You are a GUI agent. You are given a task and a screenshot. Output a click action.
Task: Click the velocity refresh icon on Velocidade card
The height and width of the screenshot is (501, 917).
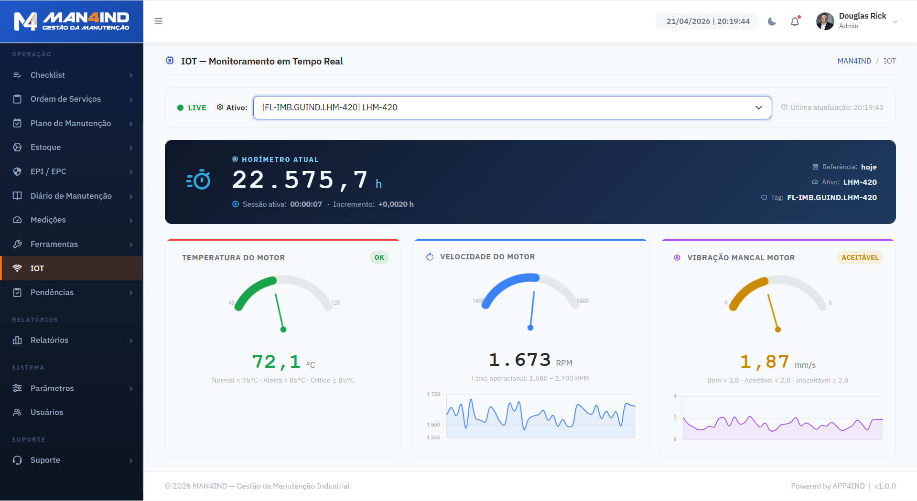(x=429, y=256)
